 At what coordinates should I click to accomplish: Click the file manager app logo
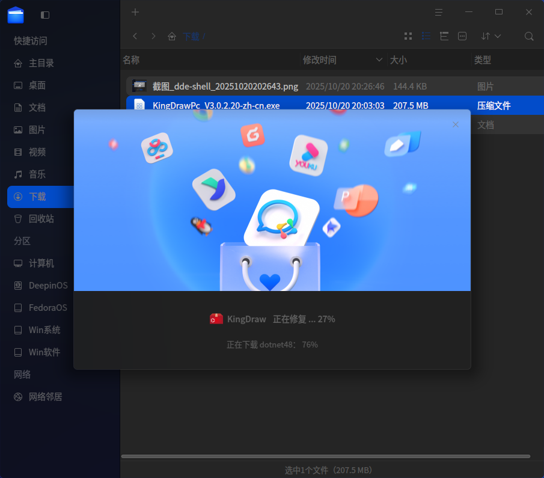pos(16,15)
